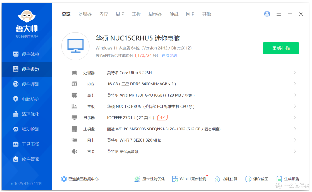Click 再次评测 link
The height and width of the screenshot is (192, 312).
point(169,56)
